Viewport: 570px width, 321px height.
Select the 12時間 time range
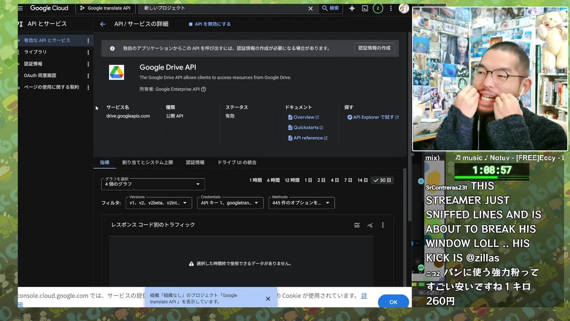tap(292, 180)
